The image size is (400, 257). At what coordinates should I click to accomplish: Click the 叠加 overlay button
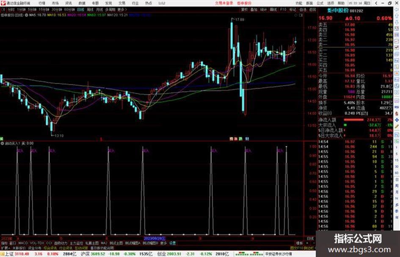254,9
